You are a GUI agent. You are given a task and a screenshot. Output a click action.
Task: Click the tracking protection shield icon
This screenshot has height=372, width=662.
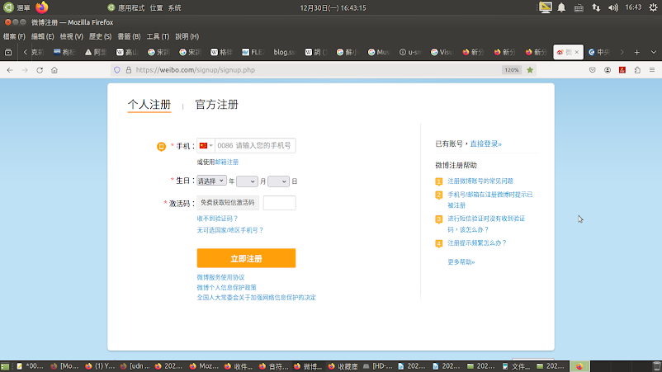(x=117, y=70)
